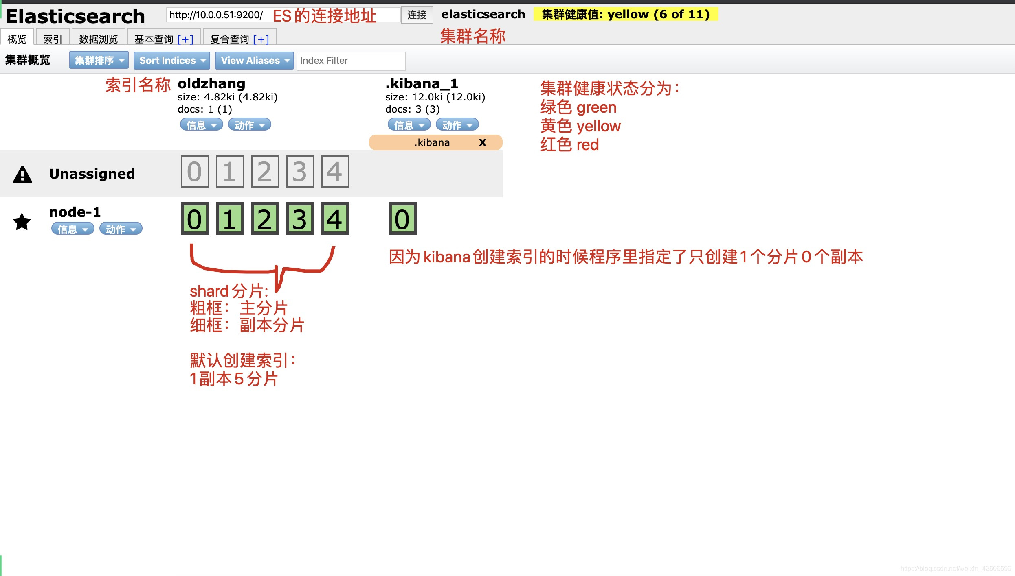
Task: Toggle visibility of unassigned shard 0
Action: click(x=194, y=172)
